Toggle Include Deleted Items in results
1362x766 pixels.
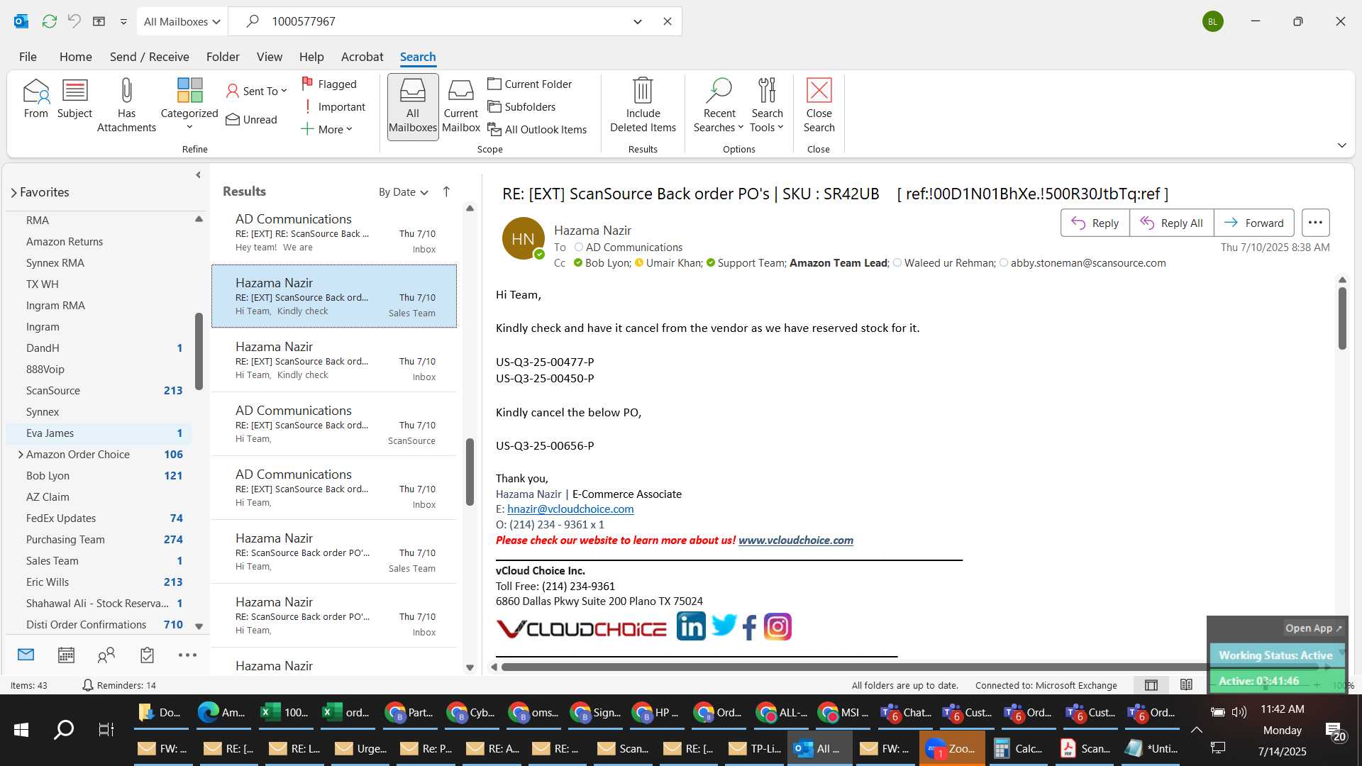643,106
